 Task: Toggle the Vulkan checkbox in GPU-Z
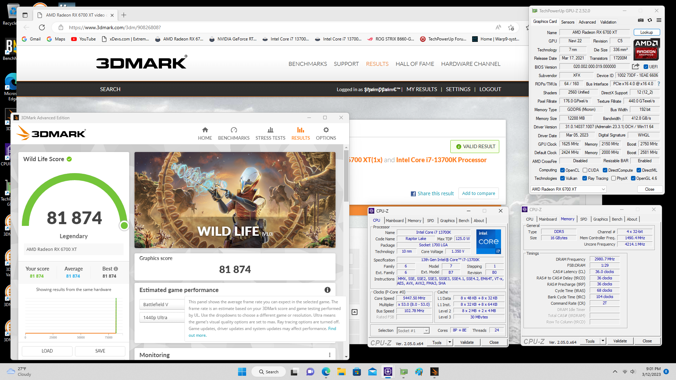[562, 178]
